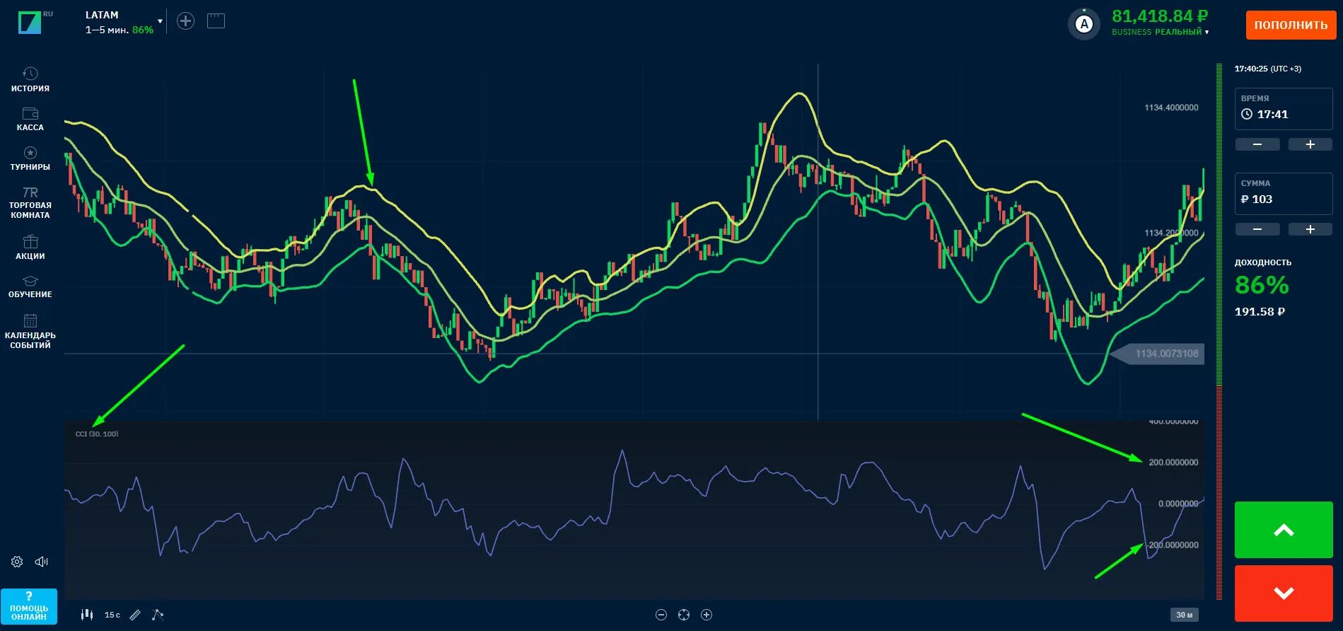The image size is (1343, 631).
Task: Open the chart layout grid icon
Action: [216, 21]
